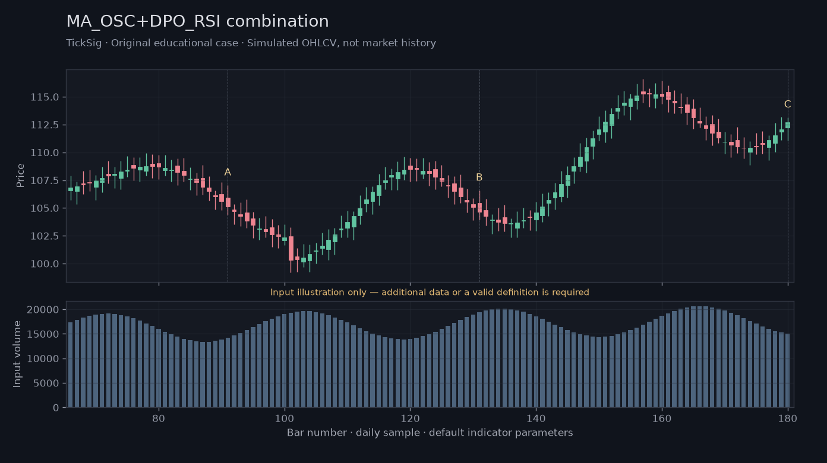The image size is (827, 463).
Task: Click the 20000 volume axis label
Action: pyautogui.click(x=44, y=310)
